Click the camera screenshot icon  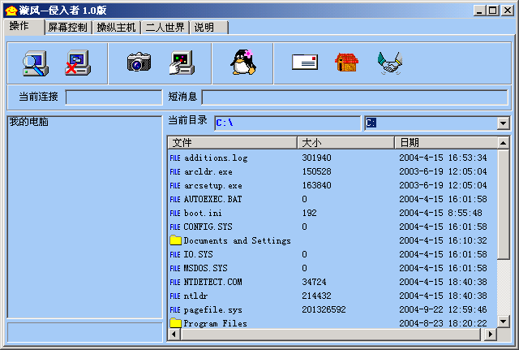click(139, 63)
